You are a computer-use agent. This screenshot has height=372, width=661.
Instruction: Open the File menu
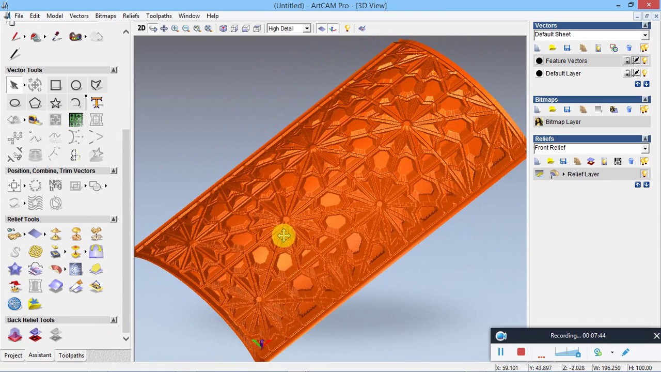point(19,16)
